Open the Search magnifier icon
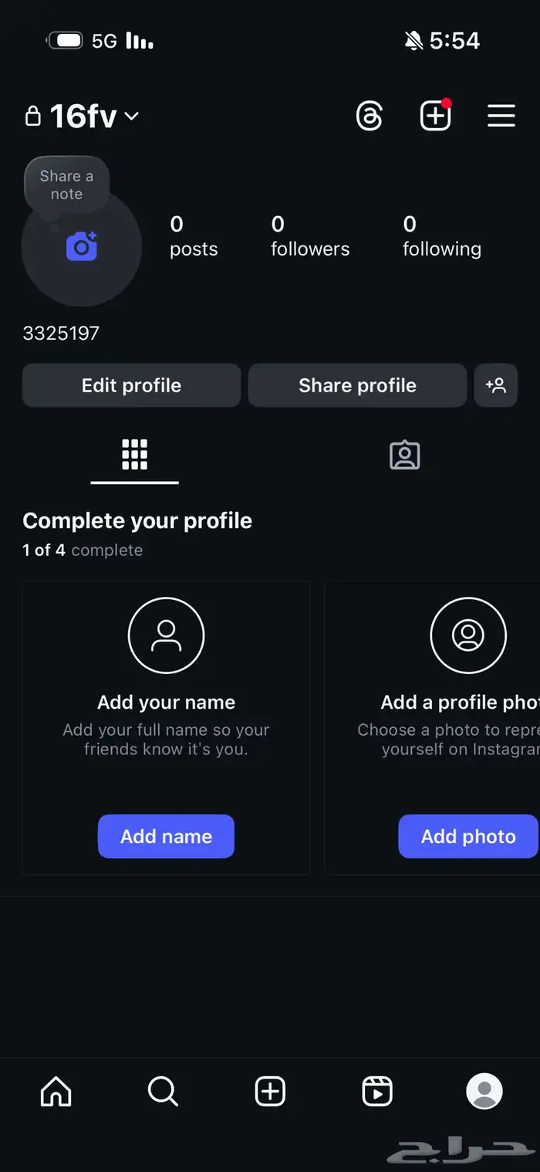 pyautogui.click(x=163, y=1092)
